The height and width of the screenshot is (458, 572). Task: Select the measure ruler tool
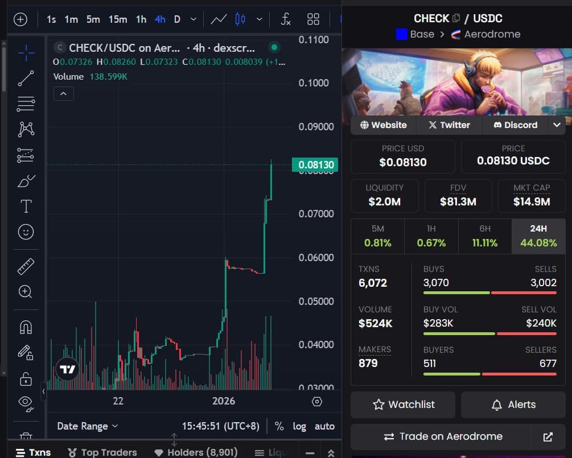click(25, 265)
